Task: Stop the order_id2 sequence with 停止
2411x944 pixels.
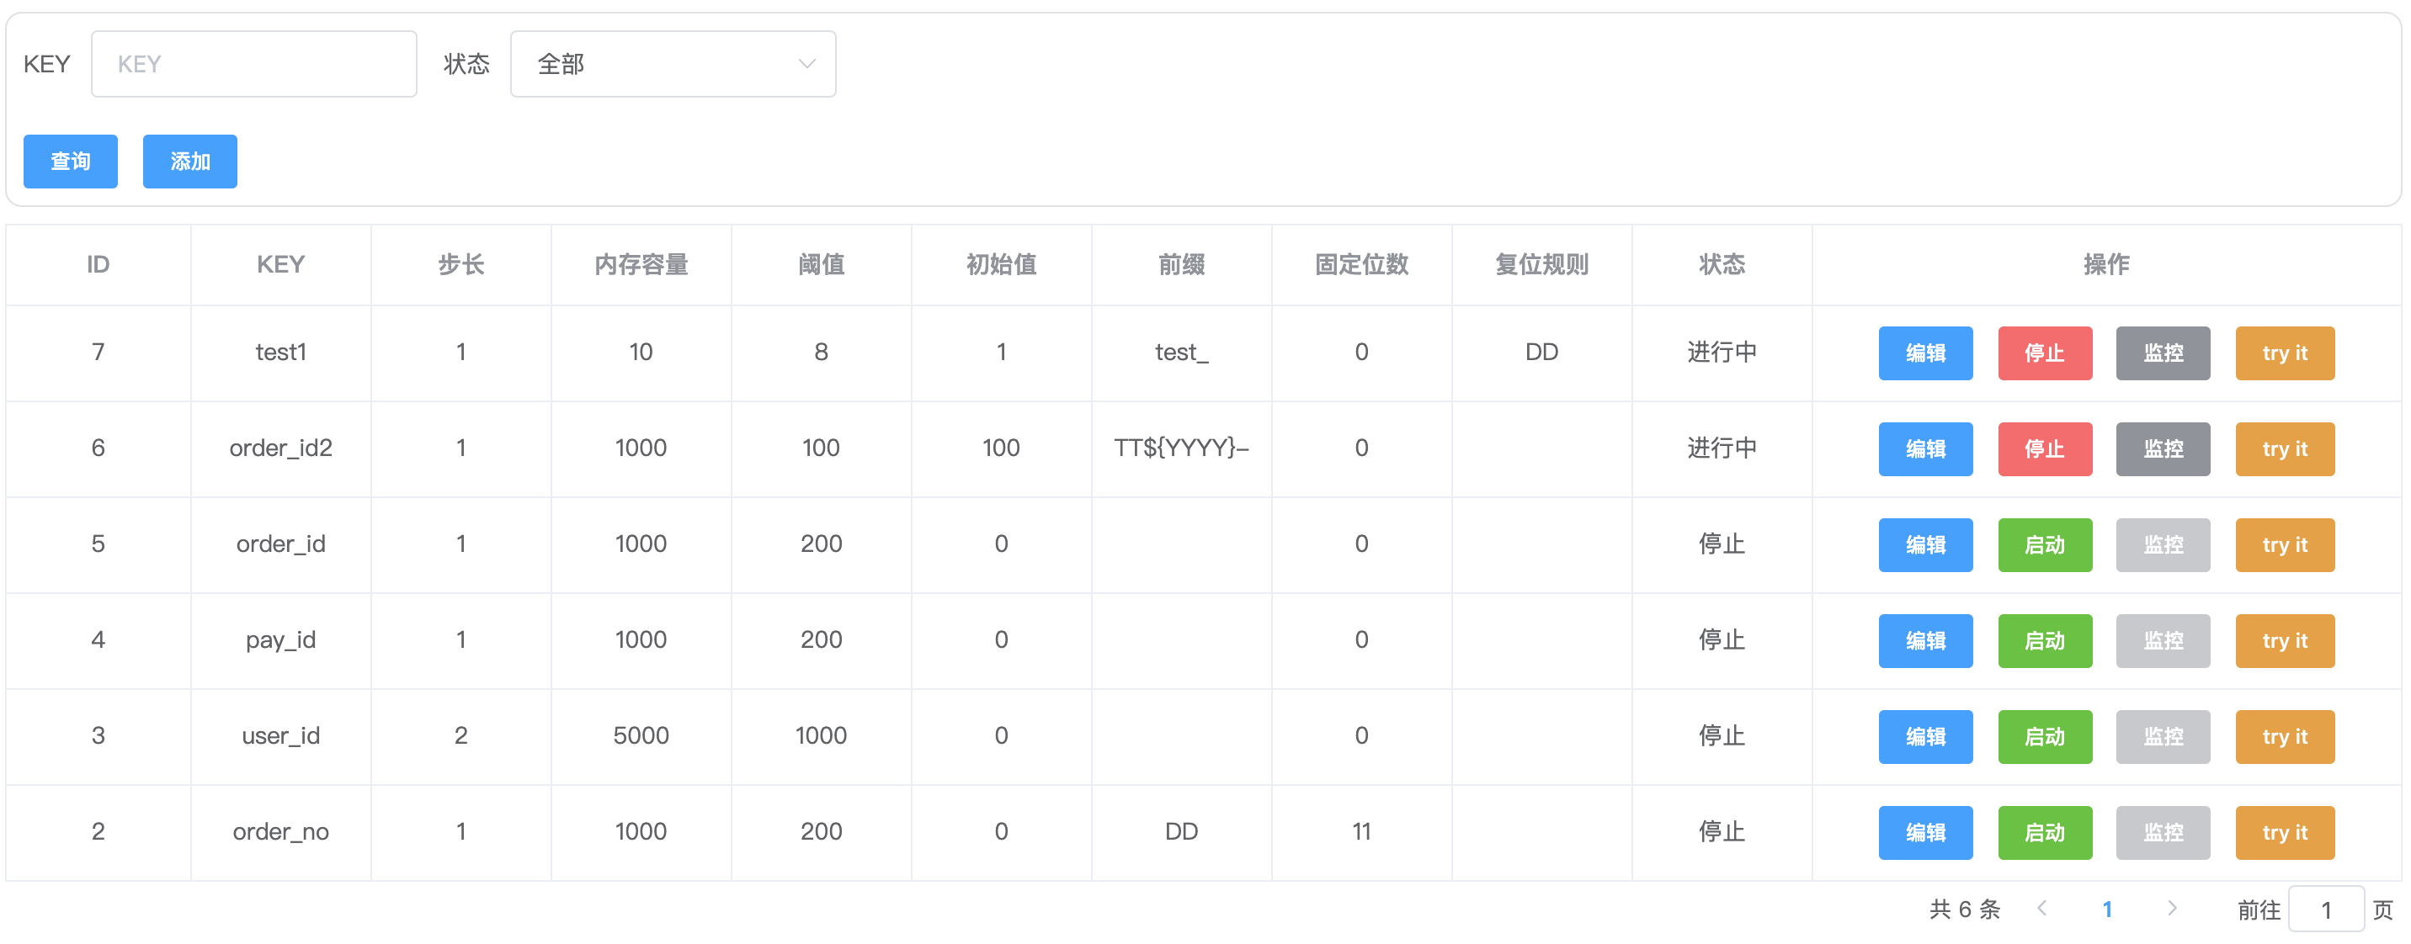Action: [2044, 449]
